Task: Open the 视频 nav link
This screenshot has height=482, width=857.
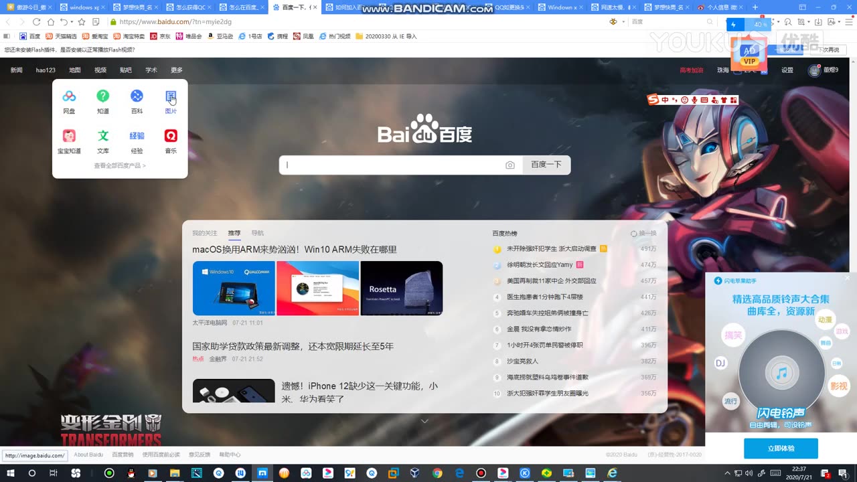Action: click(x=100, y=70)
